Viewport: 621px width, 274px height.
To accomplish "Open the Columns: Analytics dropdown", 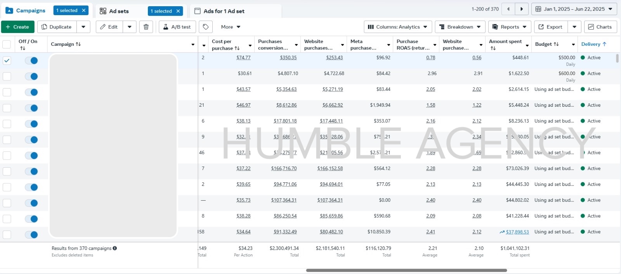I will coord(397,27).
